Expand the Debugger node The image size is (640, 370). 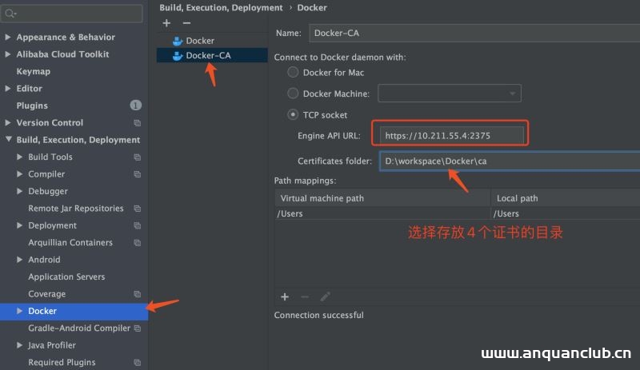coord(19,191)
